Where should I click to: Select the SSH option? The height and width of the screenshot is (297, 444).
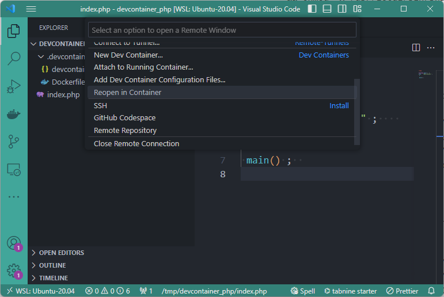pyautogui.click(x=221, y=105)
